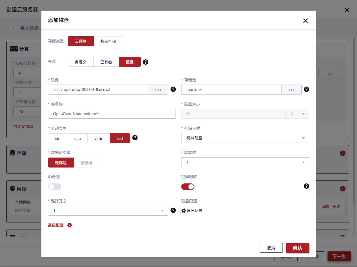Click help icon beside 镜像 field
Image resolution: width=357 pixels, height=267 pixels.
click(173, 89)
